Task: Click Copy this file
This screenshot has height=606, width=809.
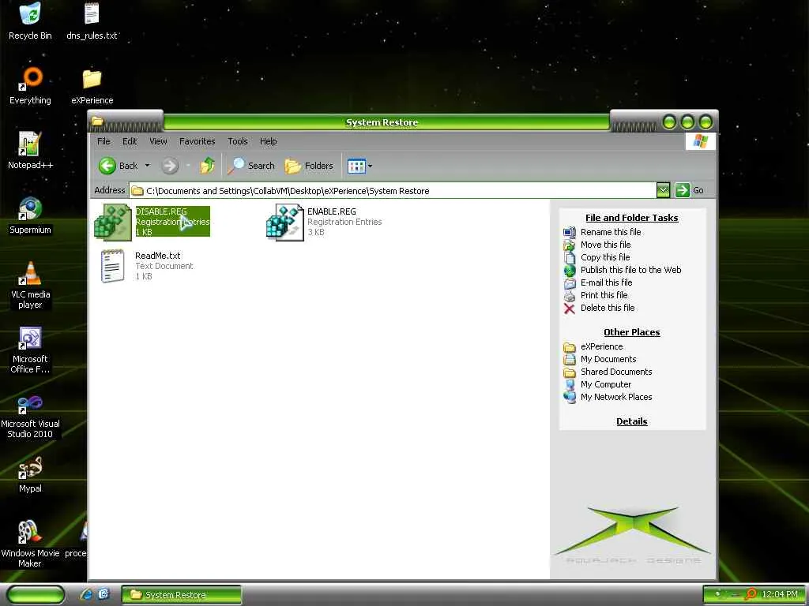Action: pyautogui.click(x=605, y=257)
